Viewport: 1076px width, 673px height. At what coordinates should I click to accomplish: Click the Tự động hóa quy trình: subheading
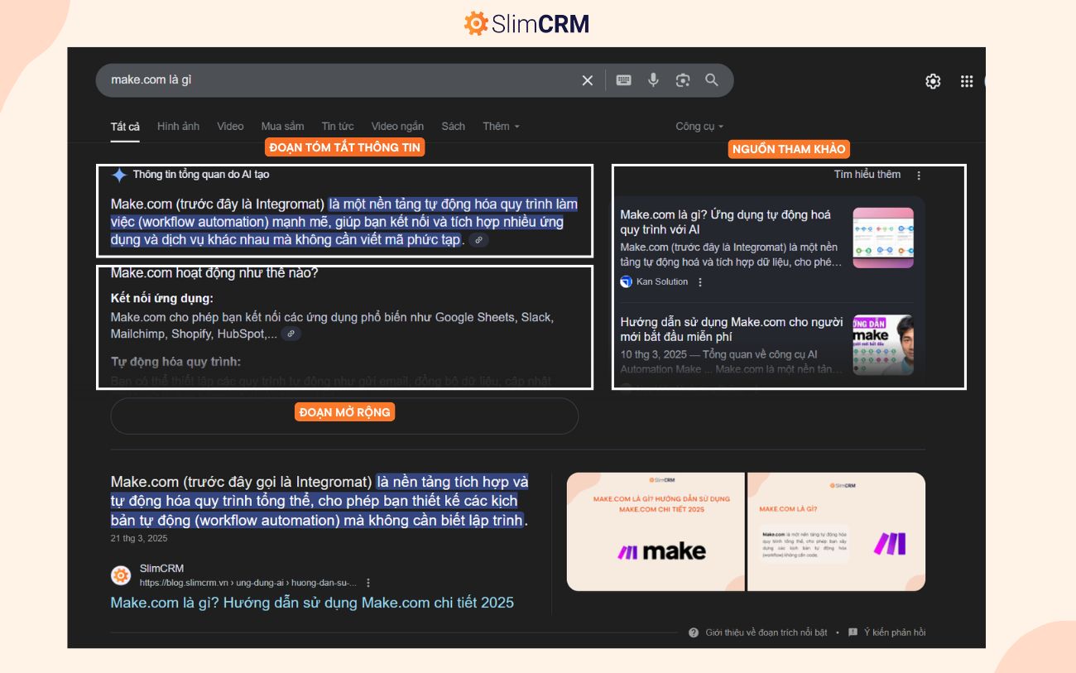176,362
